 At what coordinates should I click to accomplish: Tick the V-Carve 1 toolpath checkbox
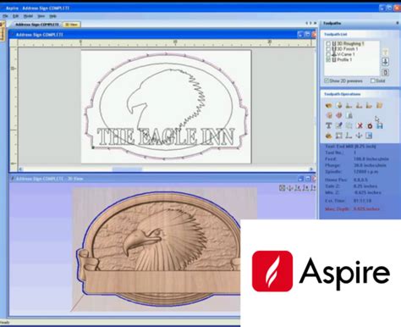point(328,54)
